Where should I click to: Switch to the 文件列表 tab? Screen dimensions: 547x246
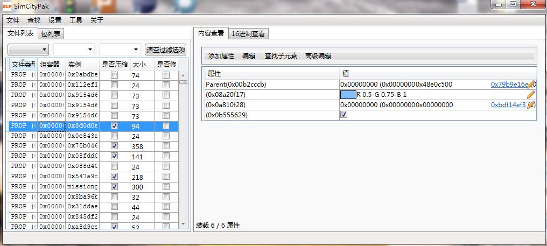[x=20, y=33]
